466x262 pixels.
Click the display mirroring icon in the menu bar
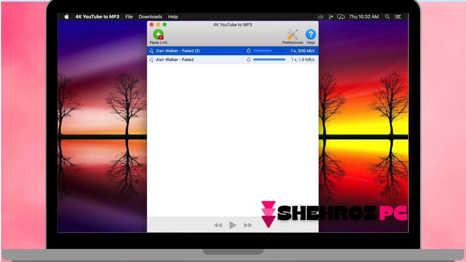[x=341, y=17]
